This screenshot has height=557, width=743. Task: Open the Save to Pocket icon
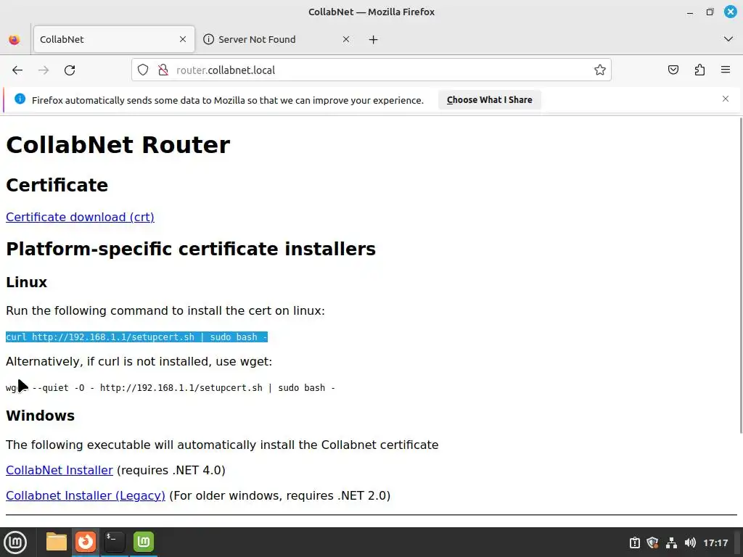[x=673, y=70]
